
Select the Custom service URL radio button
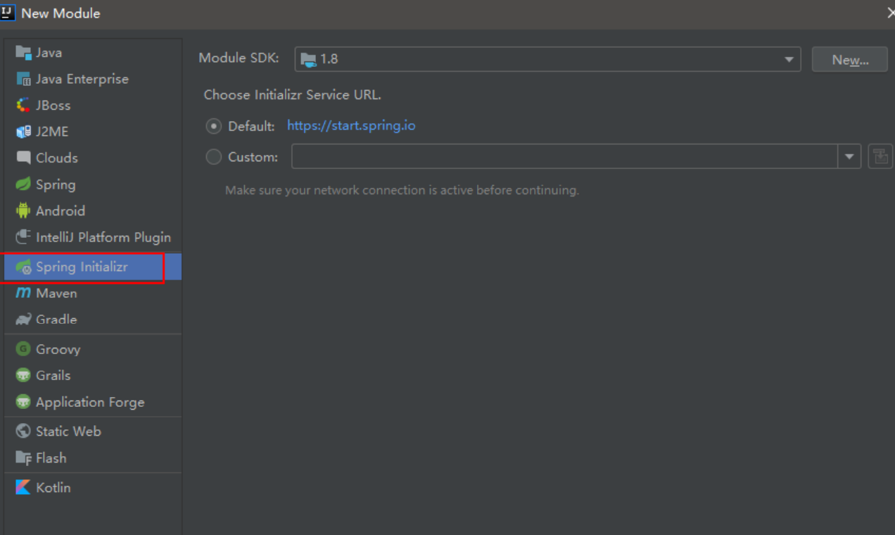(x=213, y=157)
